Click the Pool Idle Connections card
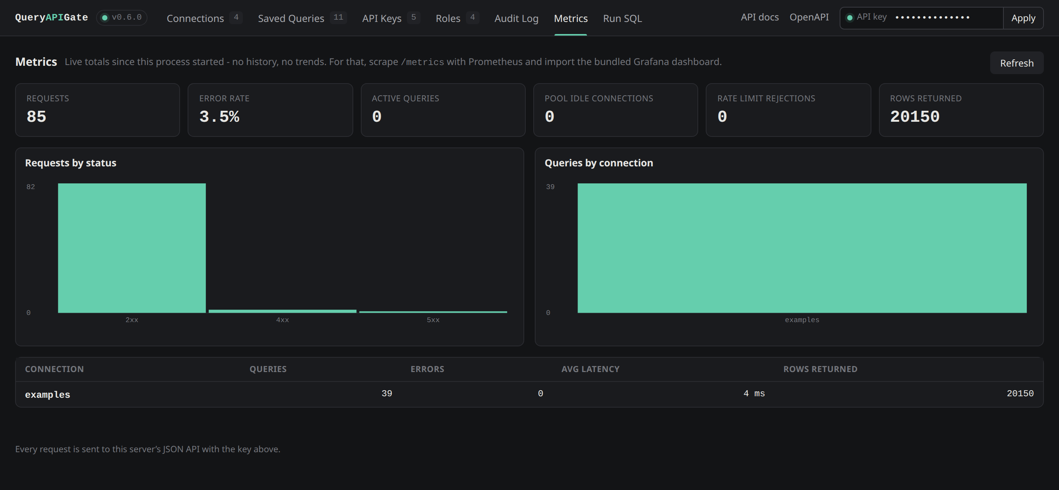Screen dimensions: 1059x490 [615, 110]
